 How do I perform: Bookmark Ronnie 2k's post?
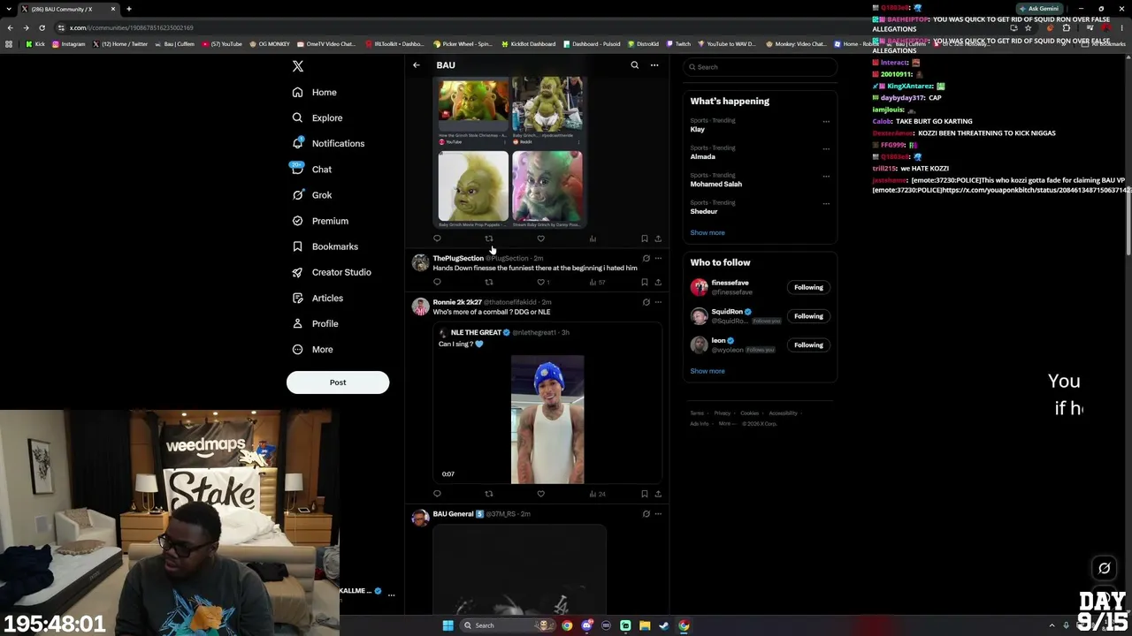point(645,494)
